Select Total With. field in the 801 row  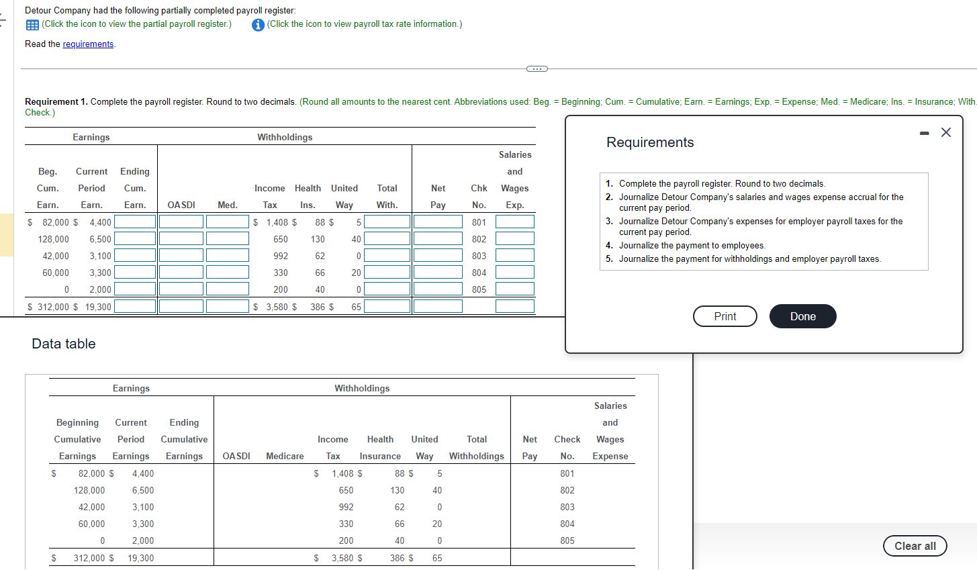[387, 222]
